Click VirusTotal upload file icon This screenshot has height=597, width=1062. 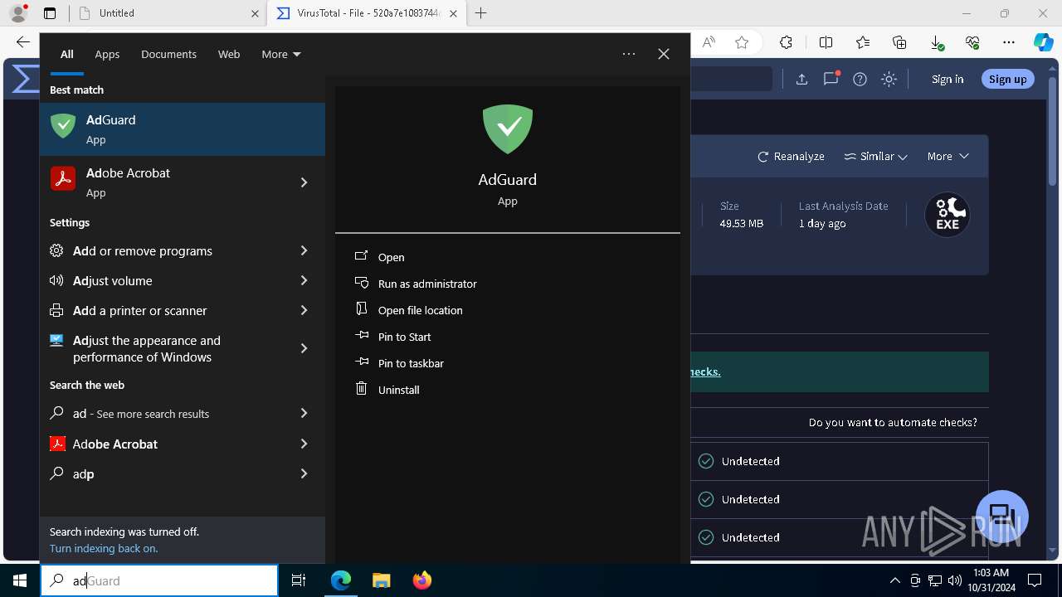(801, 79)
